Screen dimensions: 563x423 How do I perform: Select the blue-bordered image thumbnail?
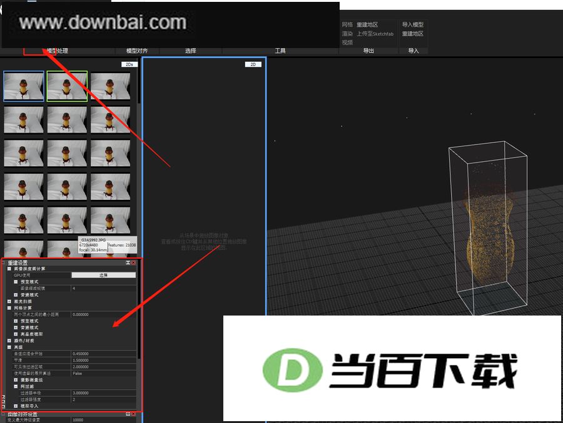[x=24, y=86]
